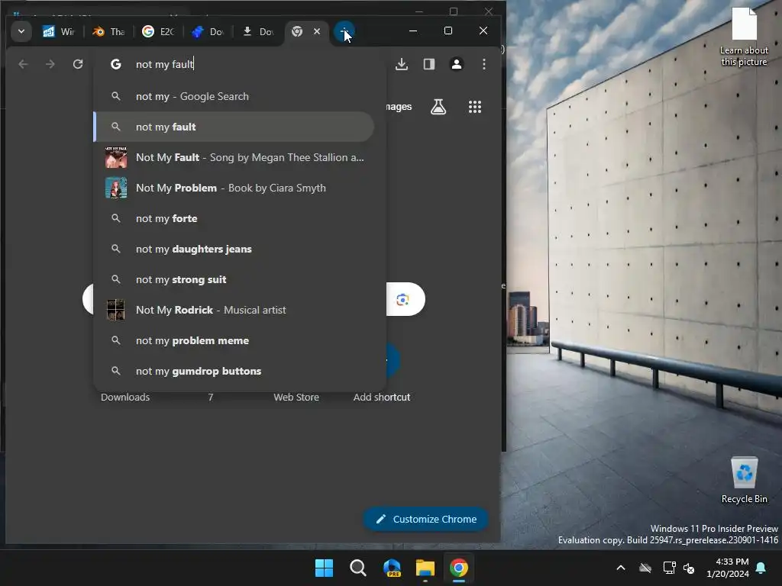Switch to the Downloads-icon 'Dov' tab
The width and height of the screenshot is (782, 586).
258,32
